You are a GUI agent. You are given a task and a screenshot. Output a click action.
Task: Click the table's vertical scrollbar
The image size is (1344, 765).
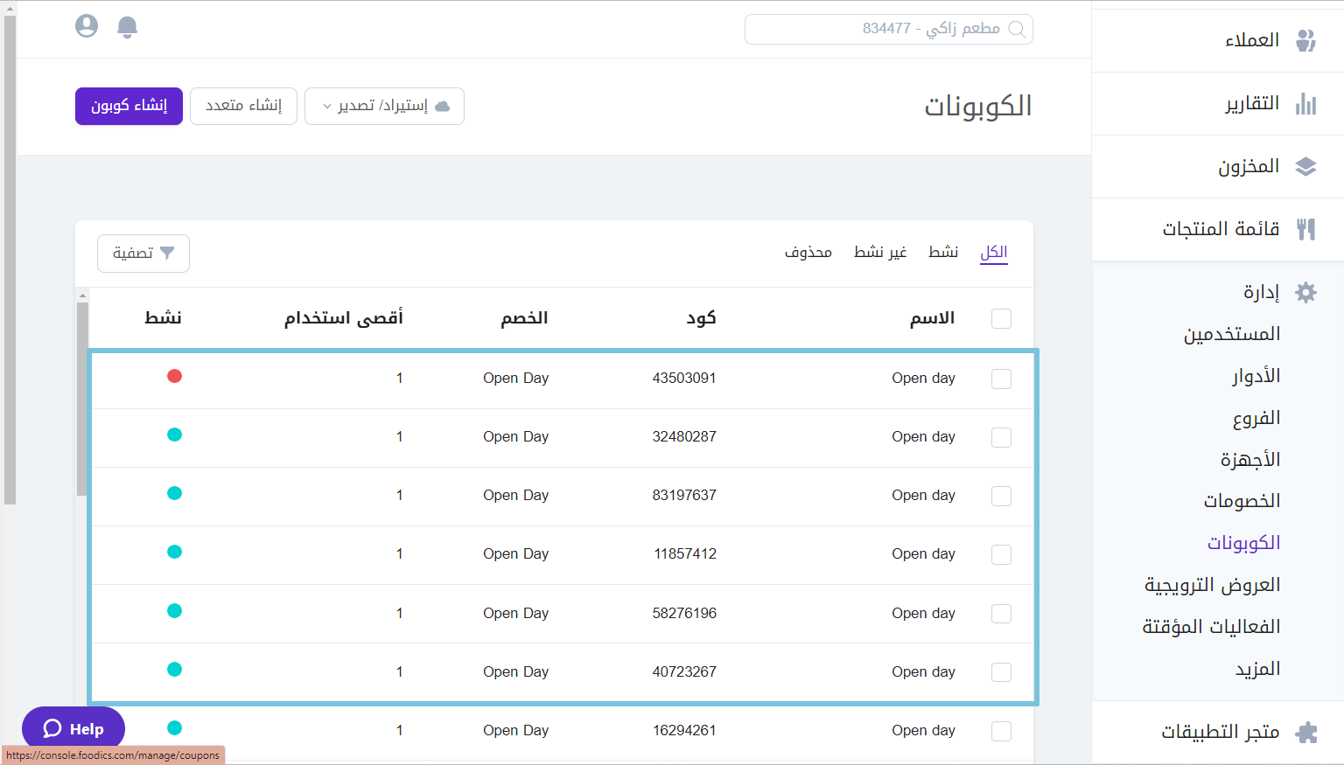coord(82,400)
